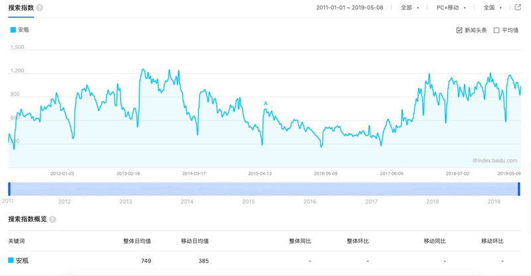Screen dimensions: 531x276
Task: Click the help icon beside 搜索指数
Action: click(40, 8)
